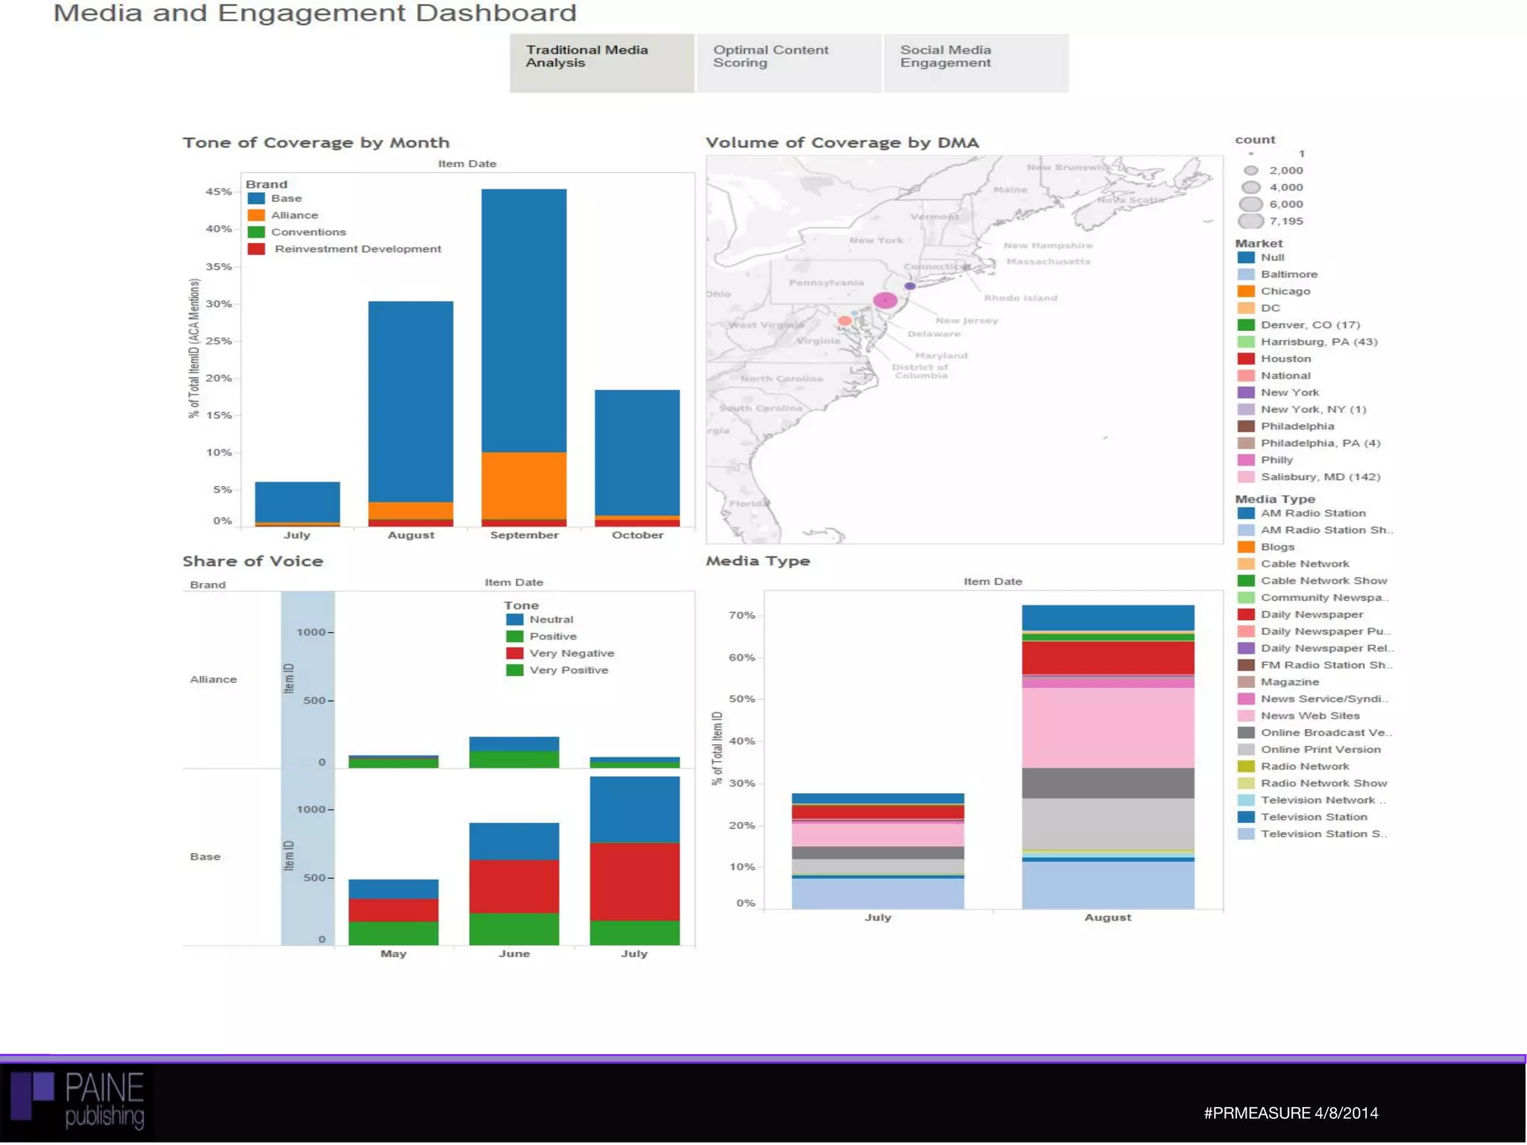Screen dimensions: 1527x1145
Task: Select August light gray Online Print segment
Action: click(x=1108, y=824)
